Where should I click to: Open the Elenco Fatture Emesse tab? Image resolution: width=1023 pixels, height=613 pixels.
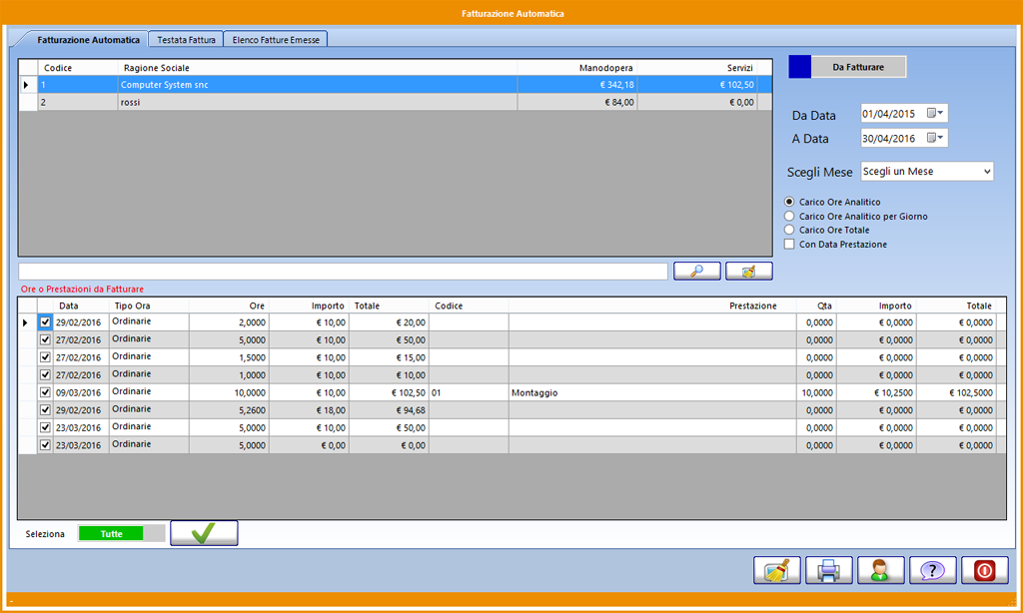276,40
